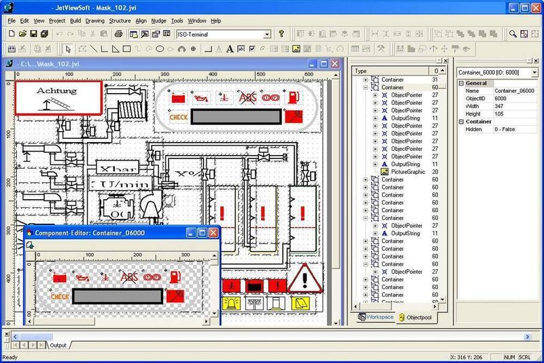This screenshot has height=363, width=544.
Task: Click SCRL indicator in status bar
Action: (x=524, y=357)
